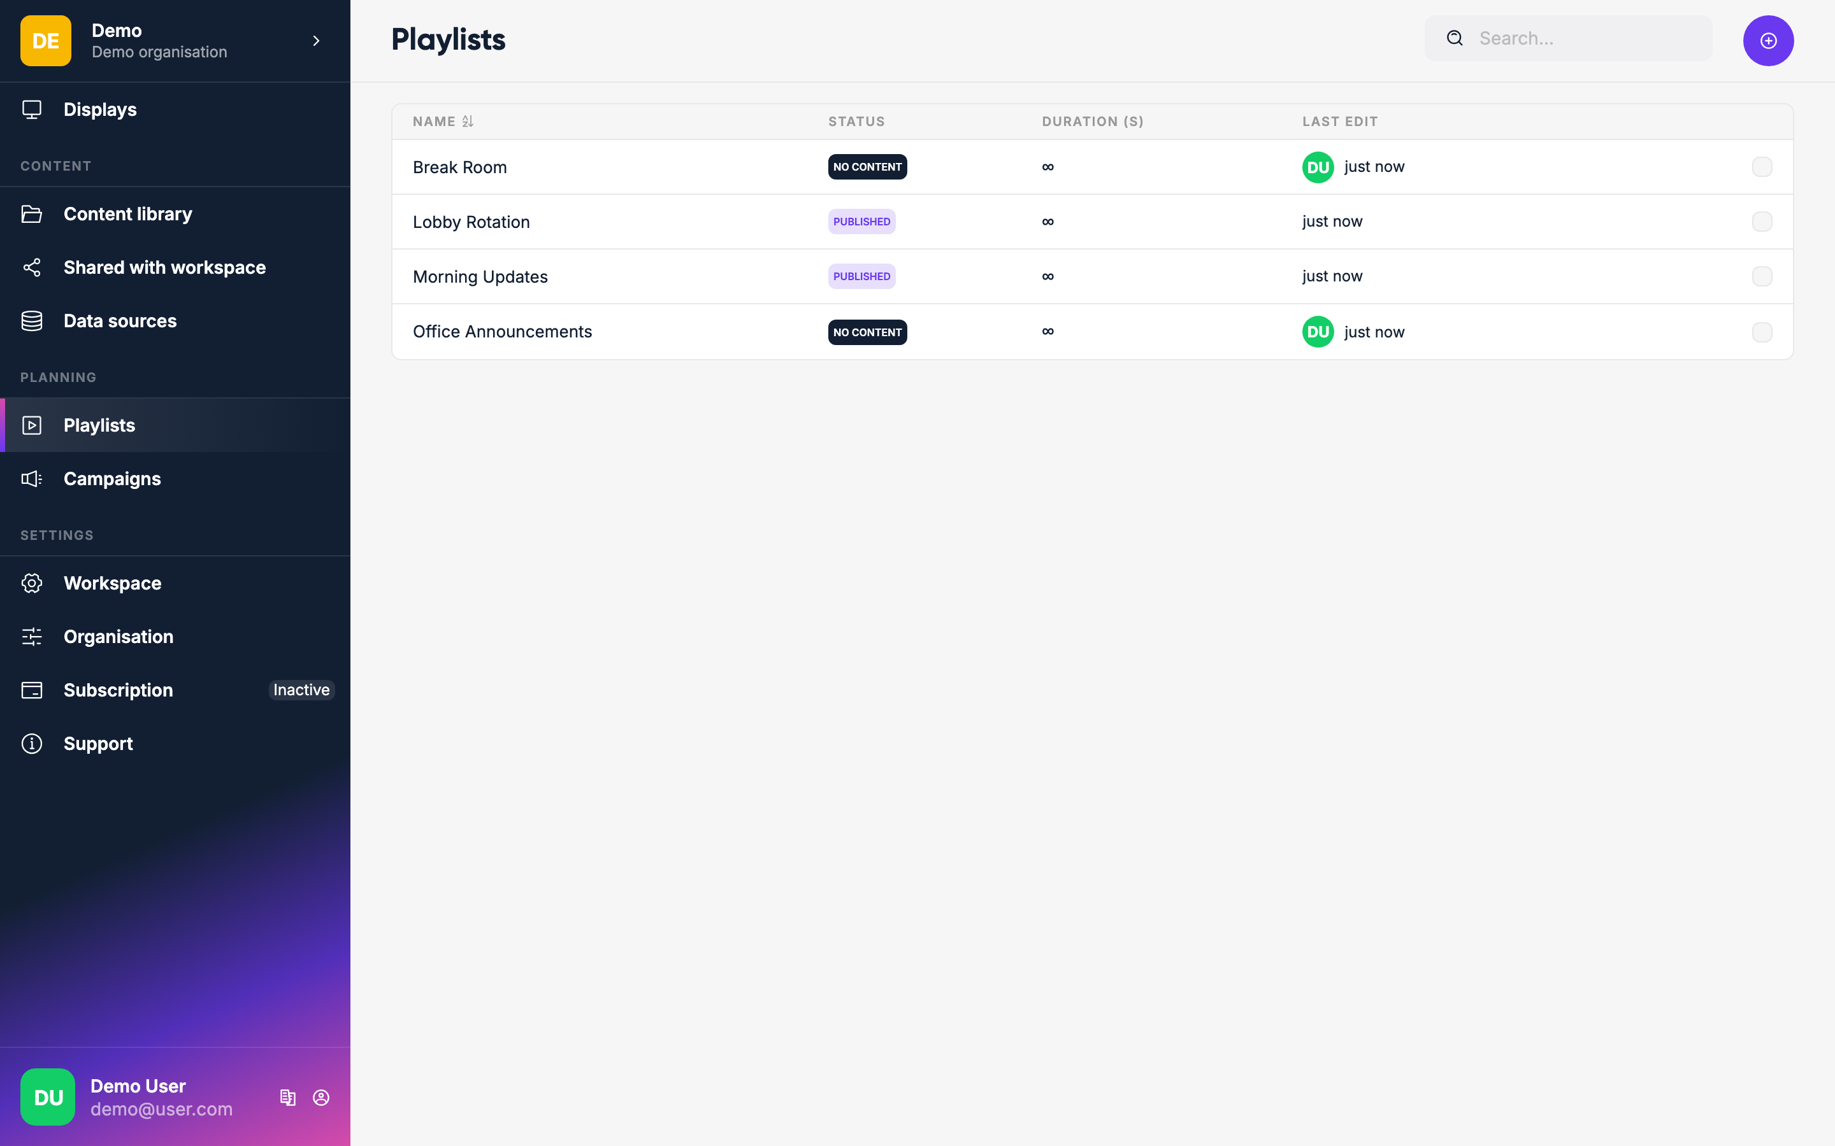Screen dimensions: 1835x1146
Task: Click the Campaigns megaphone icon
Action: pos(31,478)
